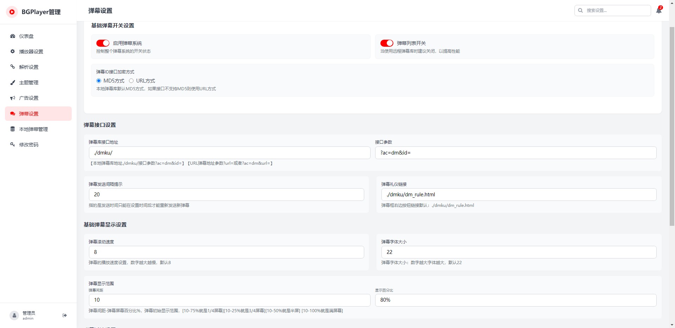Image resolution: width=675 pixels, height=328 pixels.
Task: Click the local danmaku database icon
Action: [13, 129]
